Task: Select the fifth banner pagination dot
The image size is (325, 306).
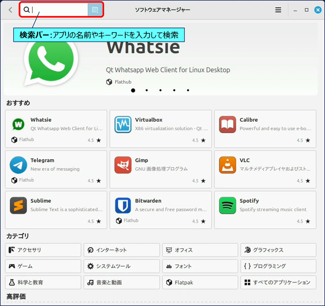Action: (188, 90)
